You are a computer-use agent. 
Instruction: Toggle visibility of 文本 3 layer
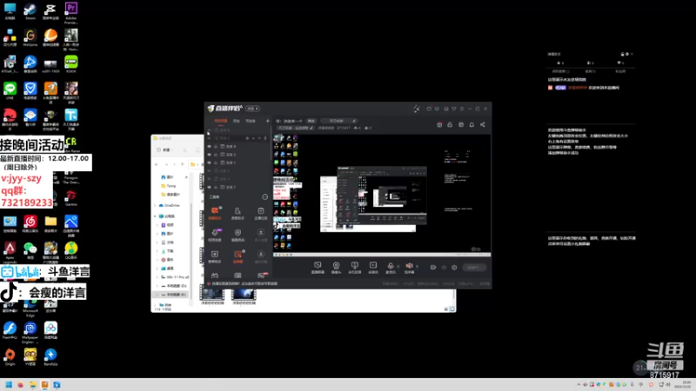(x=210, y=155)
